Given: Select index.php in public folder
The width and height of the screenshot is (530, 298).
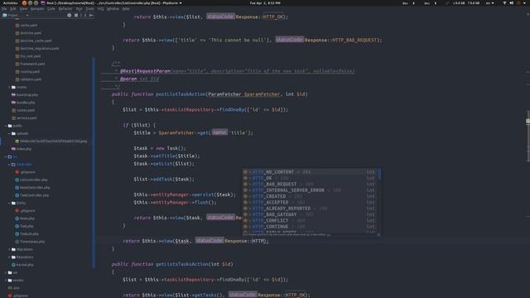Looking at the screenshot, I should pos(22,149).
